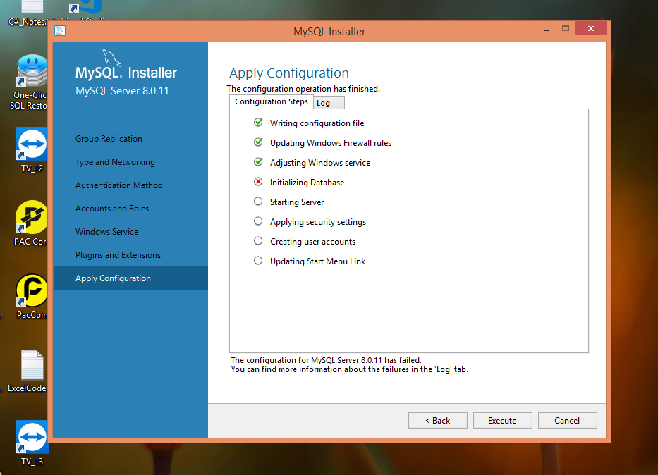The width and height of the screenshot is (658, 475).
Task: Select Plugins and Extensions in sidebar
Action: (x=118, y=255)
